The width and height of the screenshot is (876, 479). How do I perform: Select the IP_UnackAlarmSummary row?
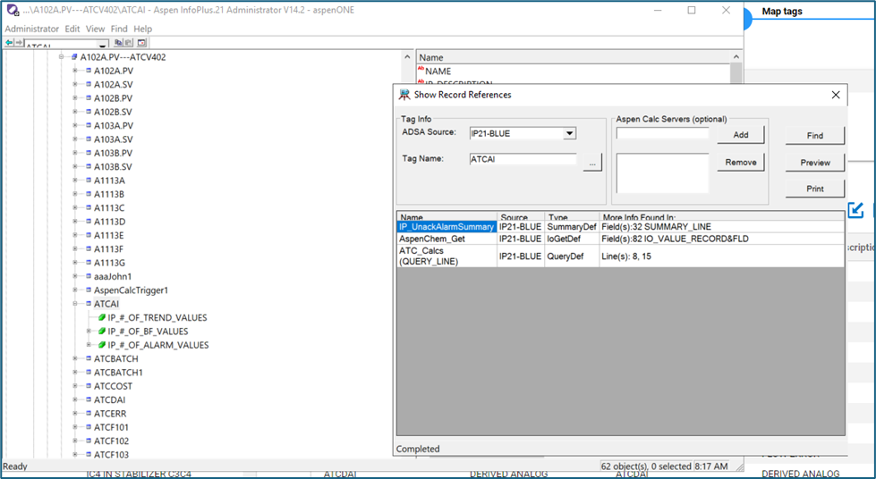point(620,227)
